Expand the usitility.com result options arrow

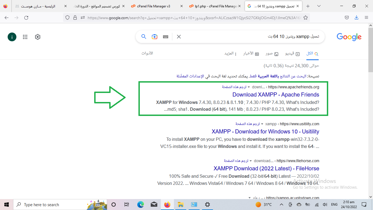pos(262,124)
